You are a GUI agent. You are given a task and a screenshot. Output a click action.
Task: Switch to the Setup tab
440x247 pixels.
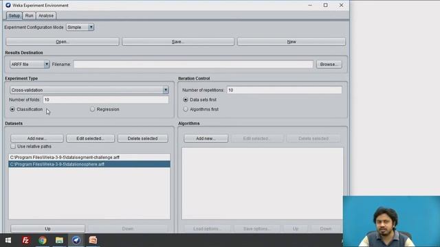tap(14, 16)
